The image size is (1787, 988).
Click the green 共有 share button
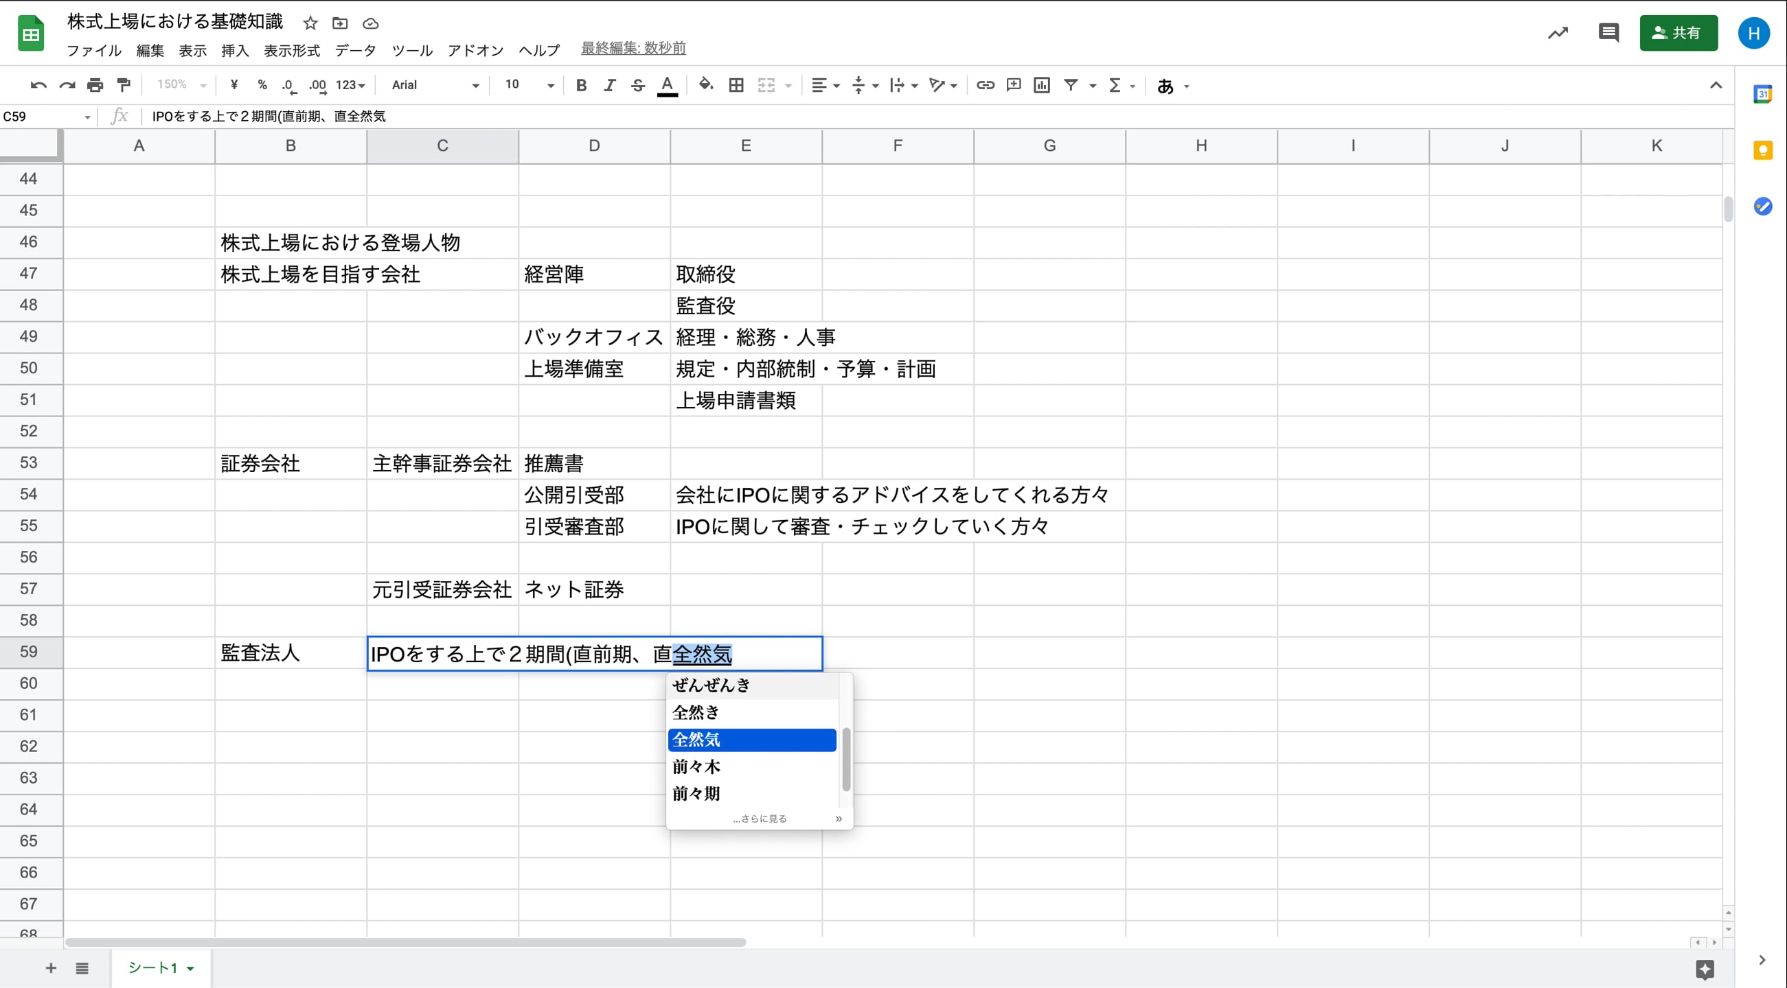click(1678, 32)
